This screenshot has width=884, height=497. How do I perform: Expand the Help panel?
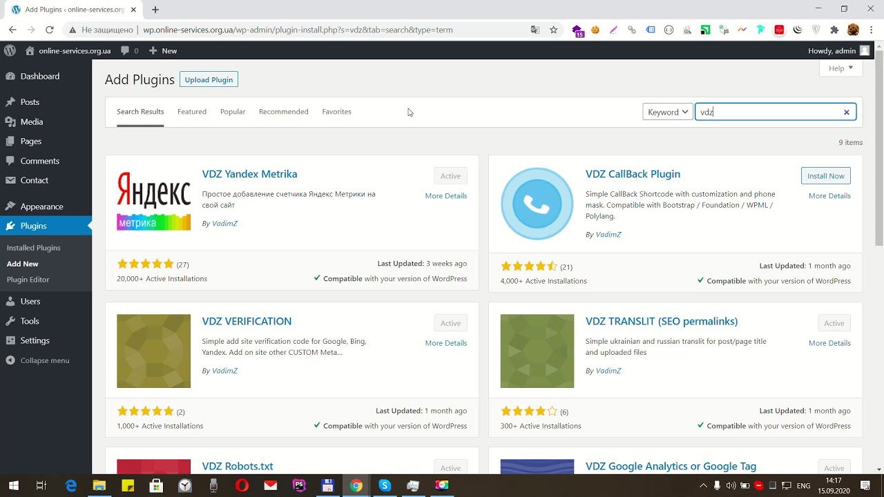click(840, 68)
